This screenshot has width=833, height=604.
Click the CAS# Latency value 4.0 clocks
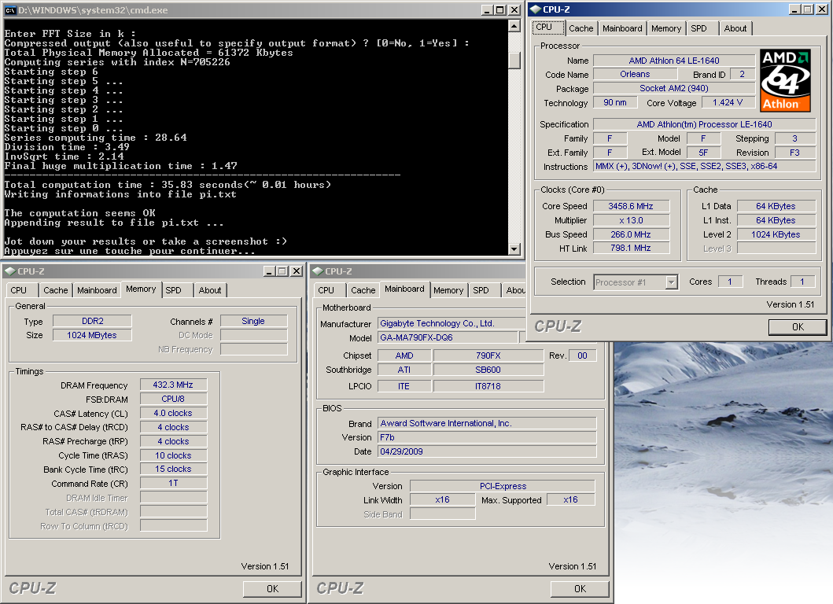point(173,413)
